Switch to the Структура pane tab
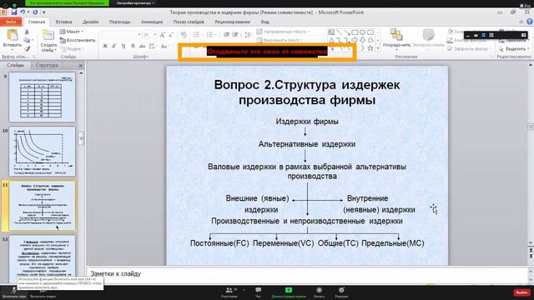Image resolution: width=534 pixels, height=300 pixels. pyautogui.click(x=47, y=65)
